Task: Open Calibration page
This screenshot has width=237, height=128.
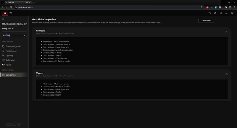Action: coord(10,60)
